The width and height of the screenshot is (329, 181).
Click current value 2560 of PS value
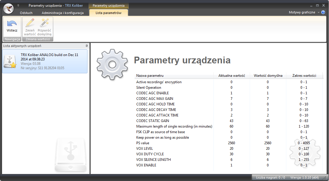tap(231, 143)
